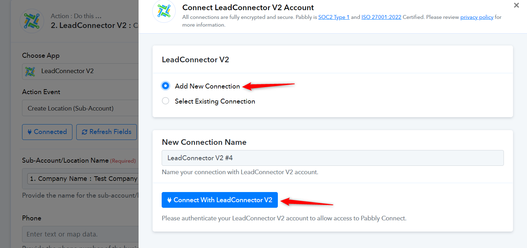This screenshot has width=527, height=248.
Task: Click the refresh icon on Refresh Fields button
Action: 84,132
